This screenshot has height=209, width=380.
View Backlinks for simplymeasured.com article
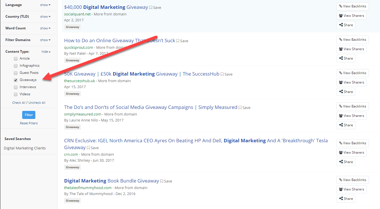(353, 106)
